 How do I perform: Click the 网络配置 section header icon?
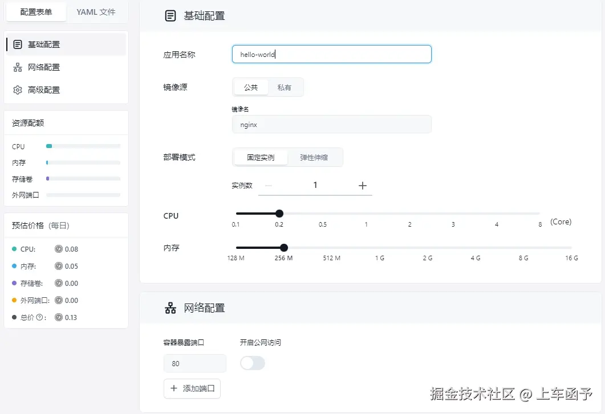(x=170, y=308)
